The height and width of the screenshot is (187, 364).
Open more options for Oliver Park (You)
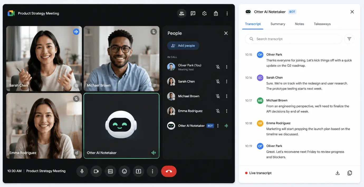click(227, 67)
